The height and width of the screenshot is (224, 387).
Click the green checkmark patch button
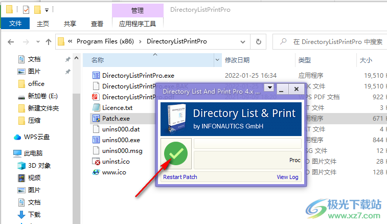[176, 153]
